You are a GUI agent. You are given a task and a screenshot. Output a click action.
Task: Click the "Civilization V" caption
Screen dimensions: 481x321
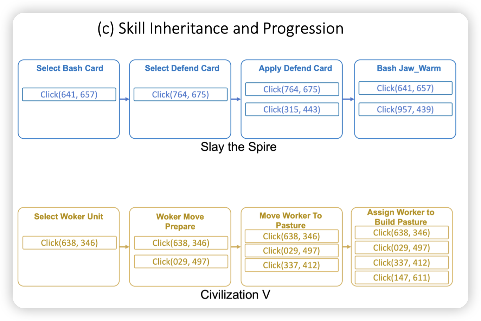(235, 295)
